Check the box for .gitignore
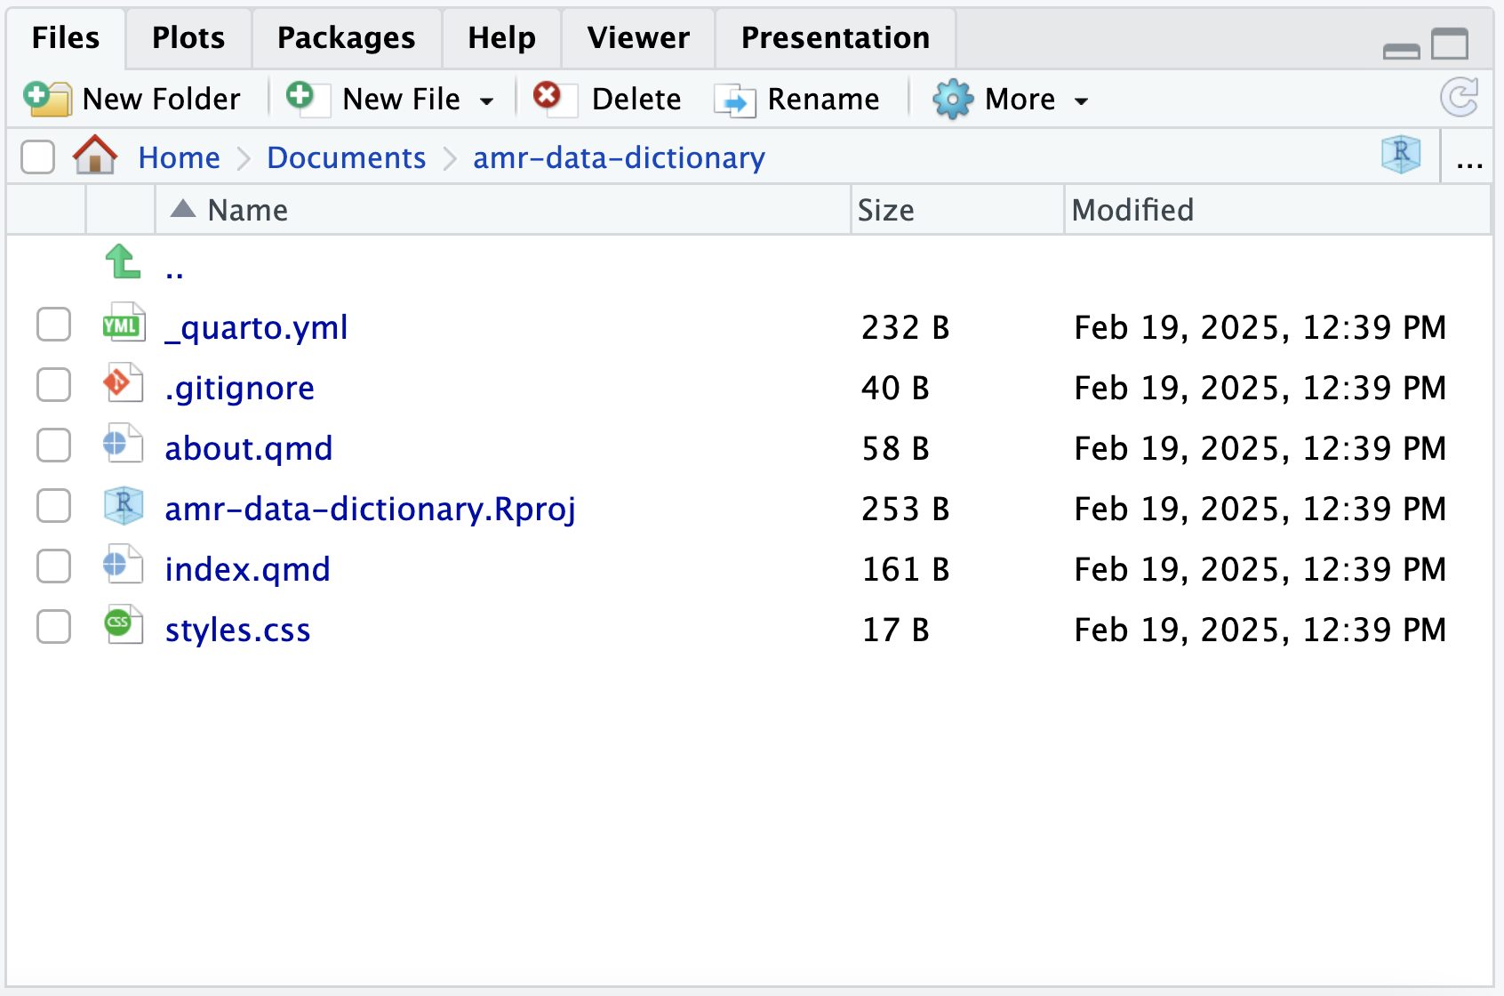Screen dimensions: 1504x996 tap(54, 385)
